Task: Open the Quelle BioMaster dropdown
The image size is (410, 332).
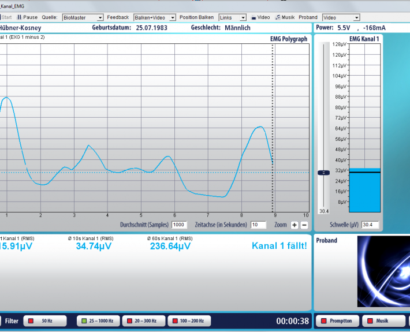Action: (x=83, y=17)
